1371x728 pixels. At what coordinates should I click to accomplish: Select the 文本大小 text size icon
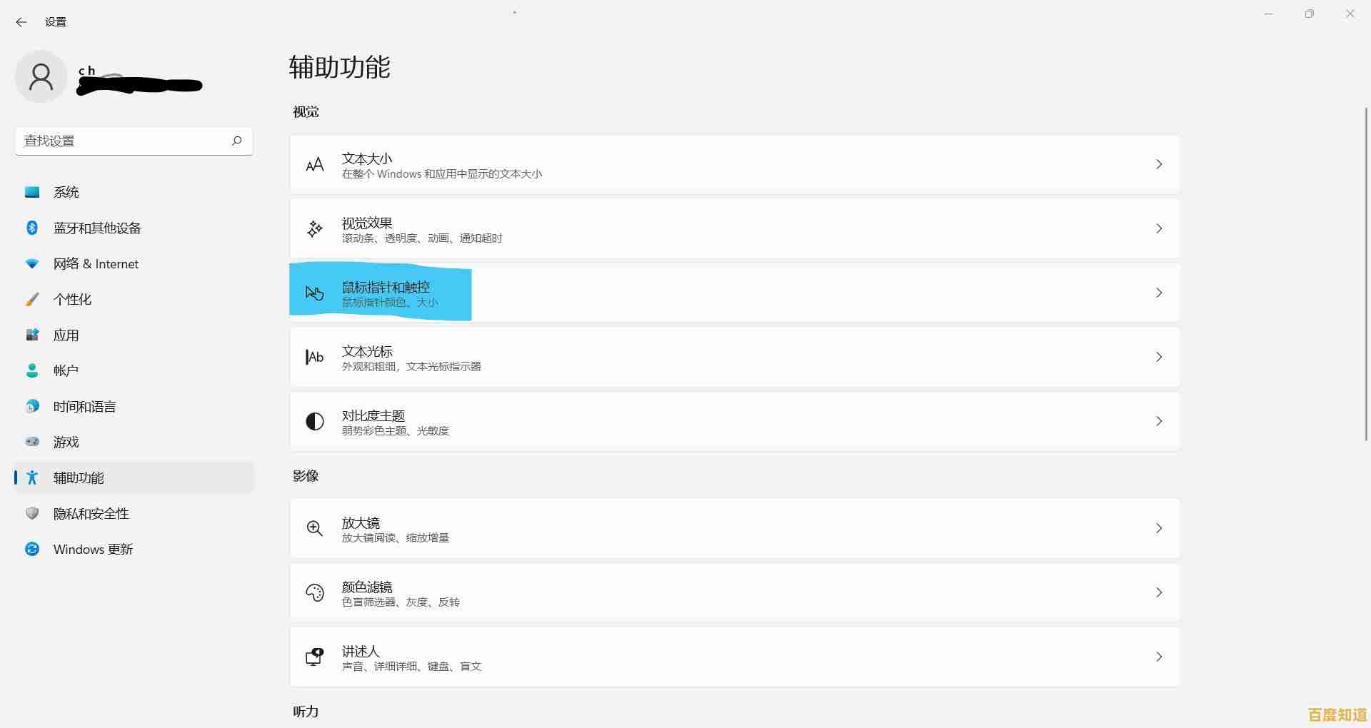314,164
